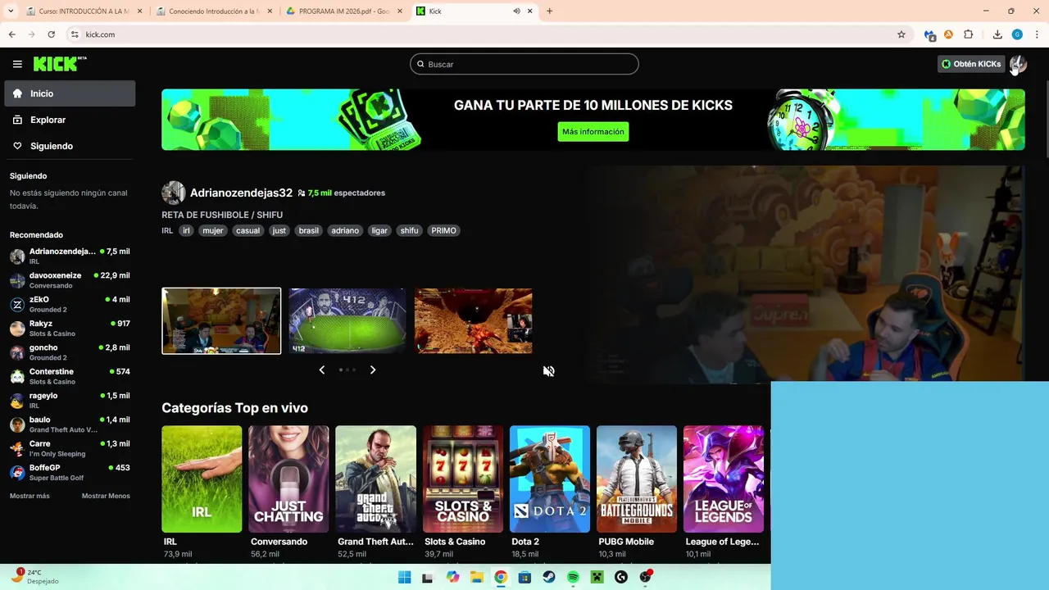Open Chrome profile G avatar
Image resolution: width=1049 pixels, height=590 pixels.
[x=1017, y=34]
